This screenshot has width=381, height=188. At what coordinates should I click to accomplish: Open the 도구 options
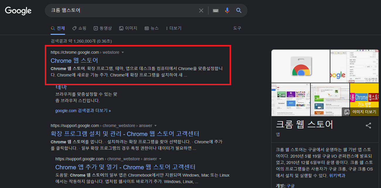(x=237, y=28)
